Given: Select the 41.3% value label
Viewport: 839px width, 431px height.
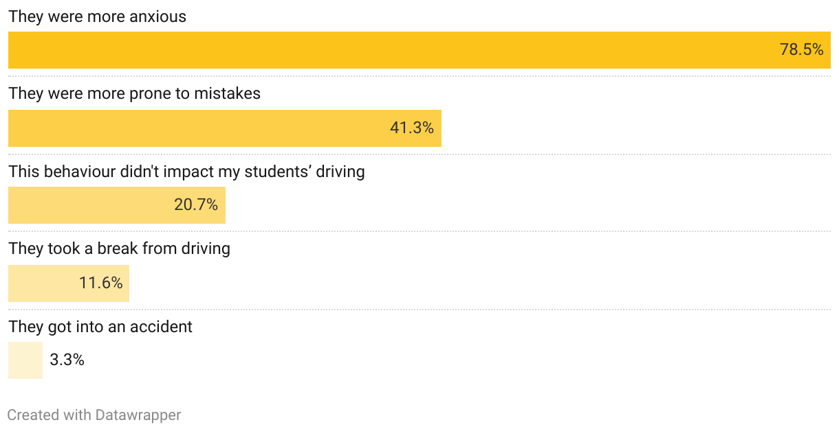Looking at the screenshot, I should [412, 128].
